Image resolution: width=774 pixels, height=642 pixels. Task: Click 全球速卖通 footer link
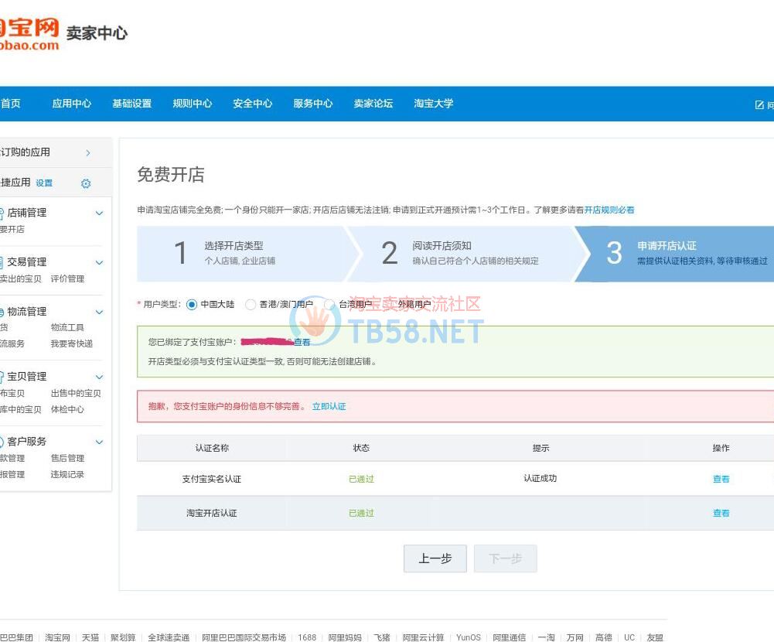(x=169, y=637)
